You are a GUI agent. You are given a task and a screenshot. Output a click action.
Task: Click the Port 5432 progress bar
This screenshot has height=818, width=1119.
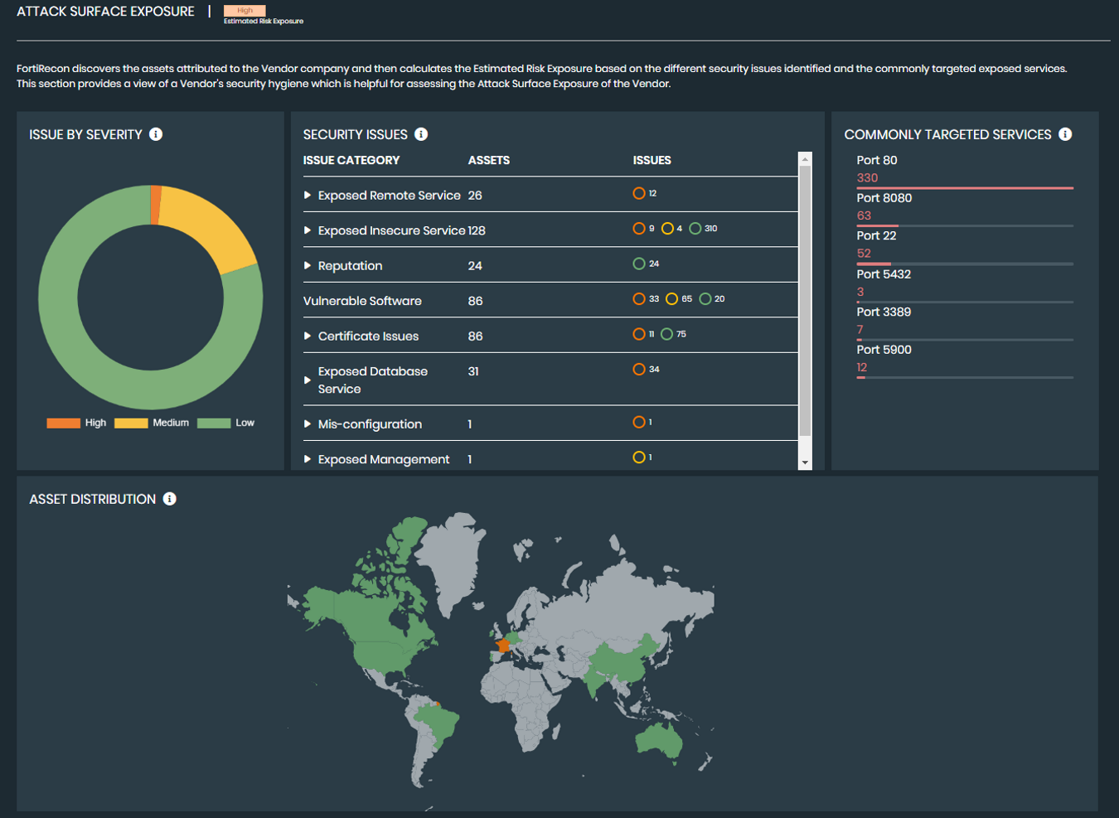pyautogui.click(x=965, y=302)
